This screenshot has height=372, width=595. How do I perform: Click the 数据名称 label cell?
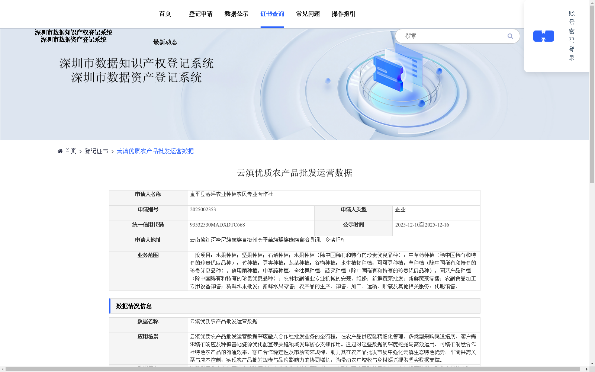[x=148, y=325]
